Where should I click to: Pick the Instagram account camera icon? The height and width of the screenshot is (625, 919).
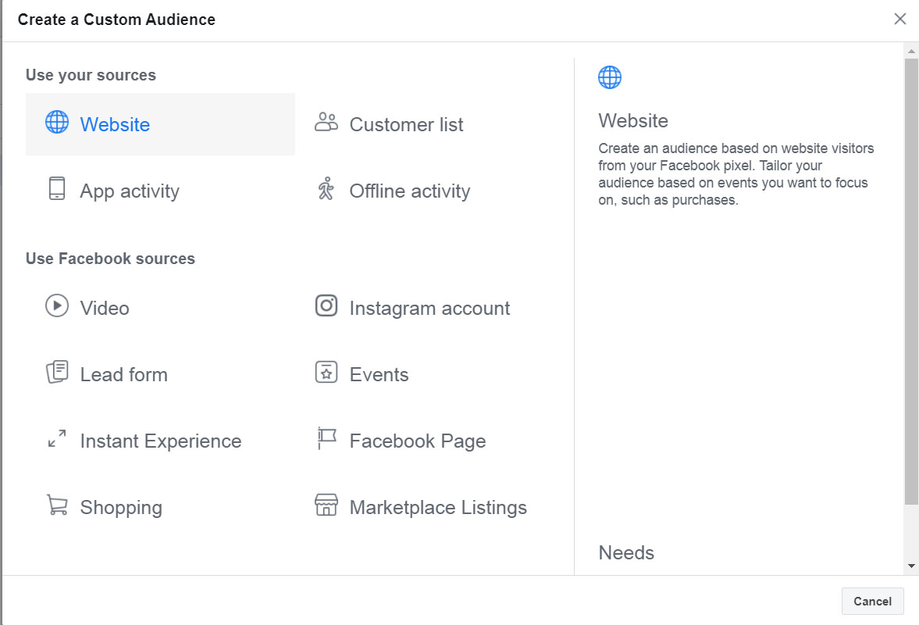(326, 305)
